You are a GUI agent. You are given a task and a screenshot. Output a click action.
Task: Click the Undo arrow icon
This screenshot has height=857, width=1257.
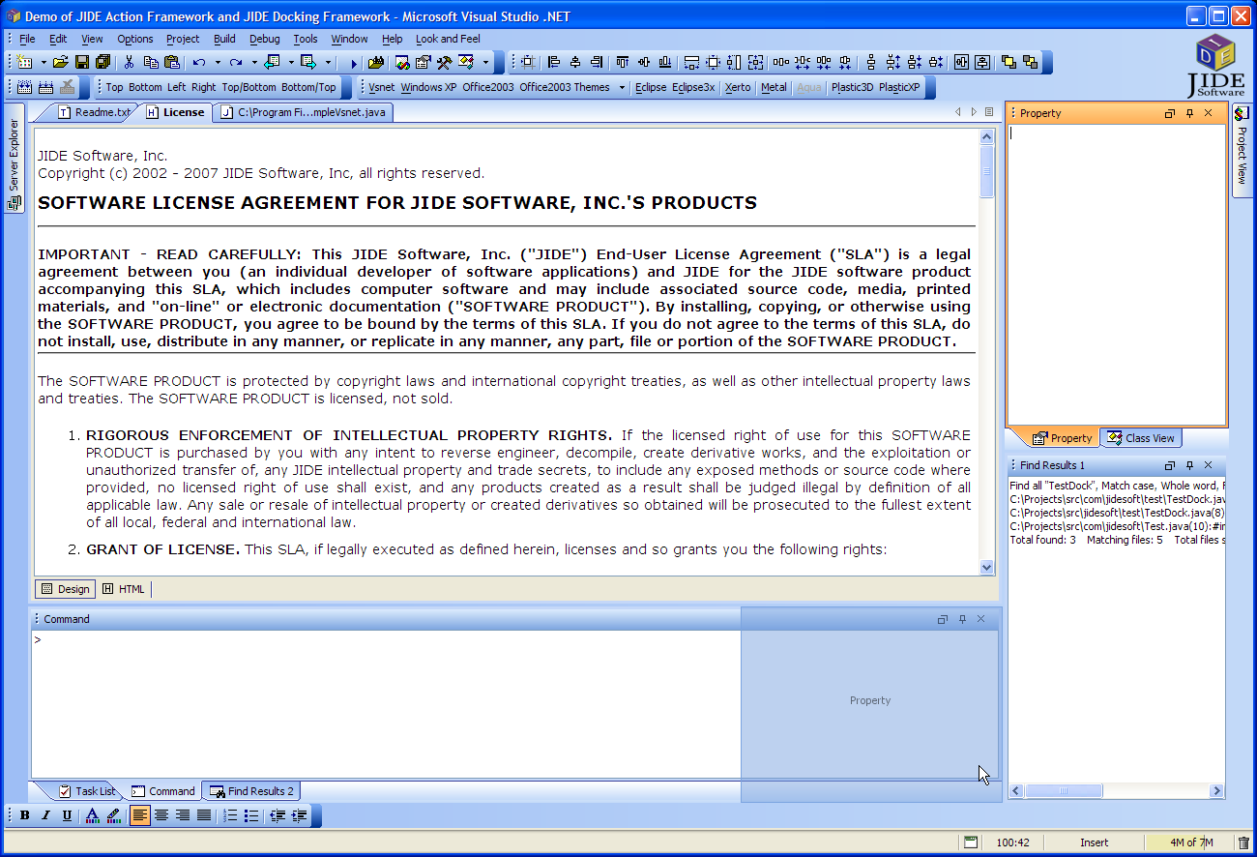tap(198, 62)
